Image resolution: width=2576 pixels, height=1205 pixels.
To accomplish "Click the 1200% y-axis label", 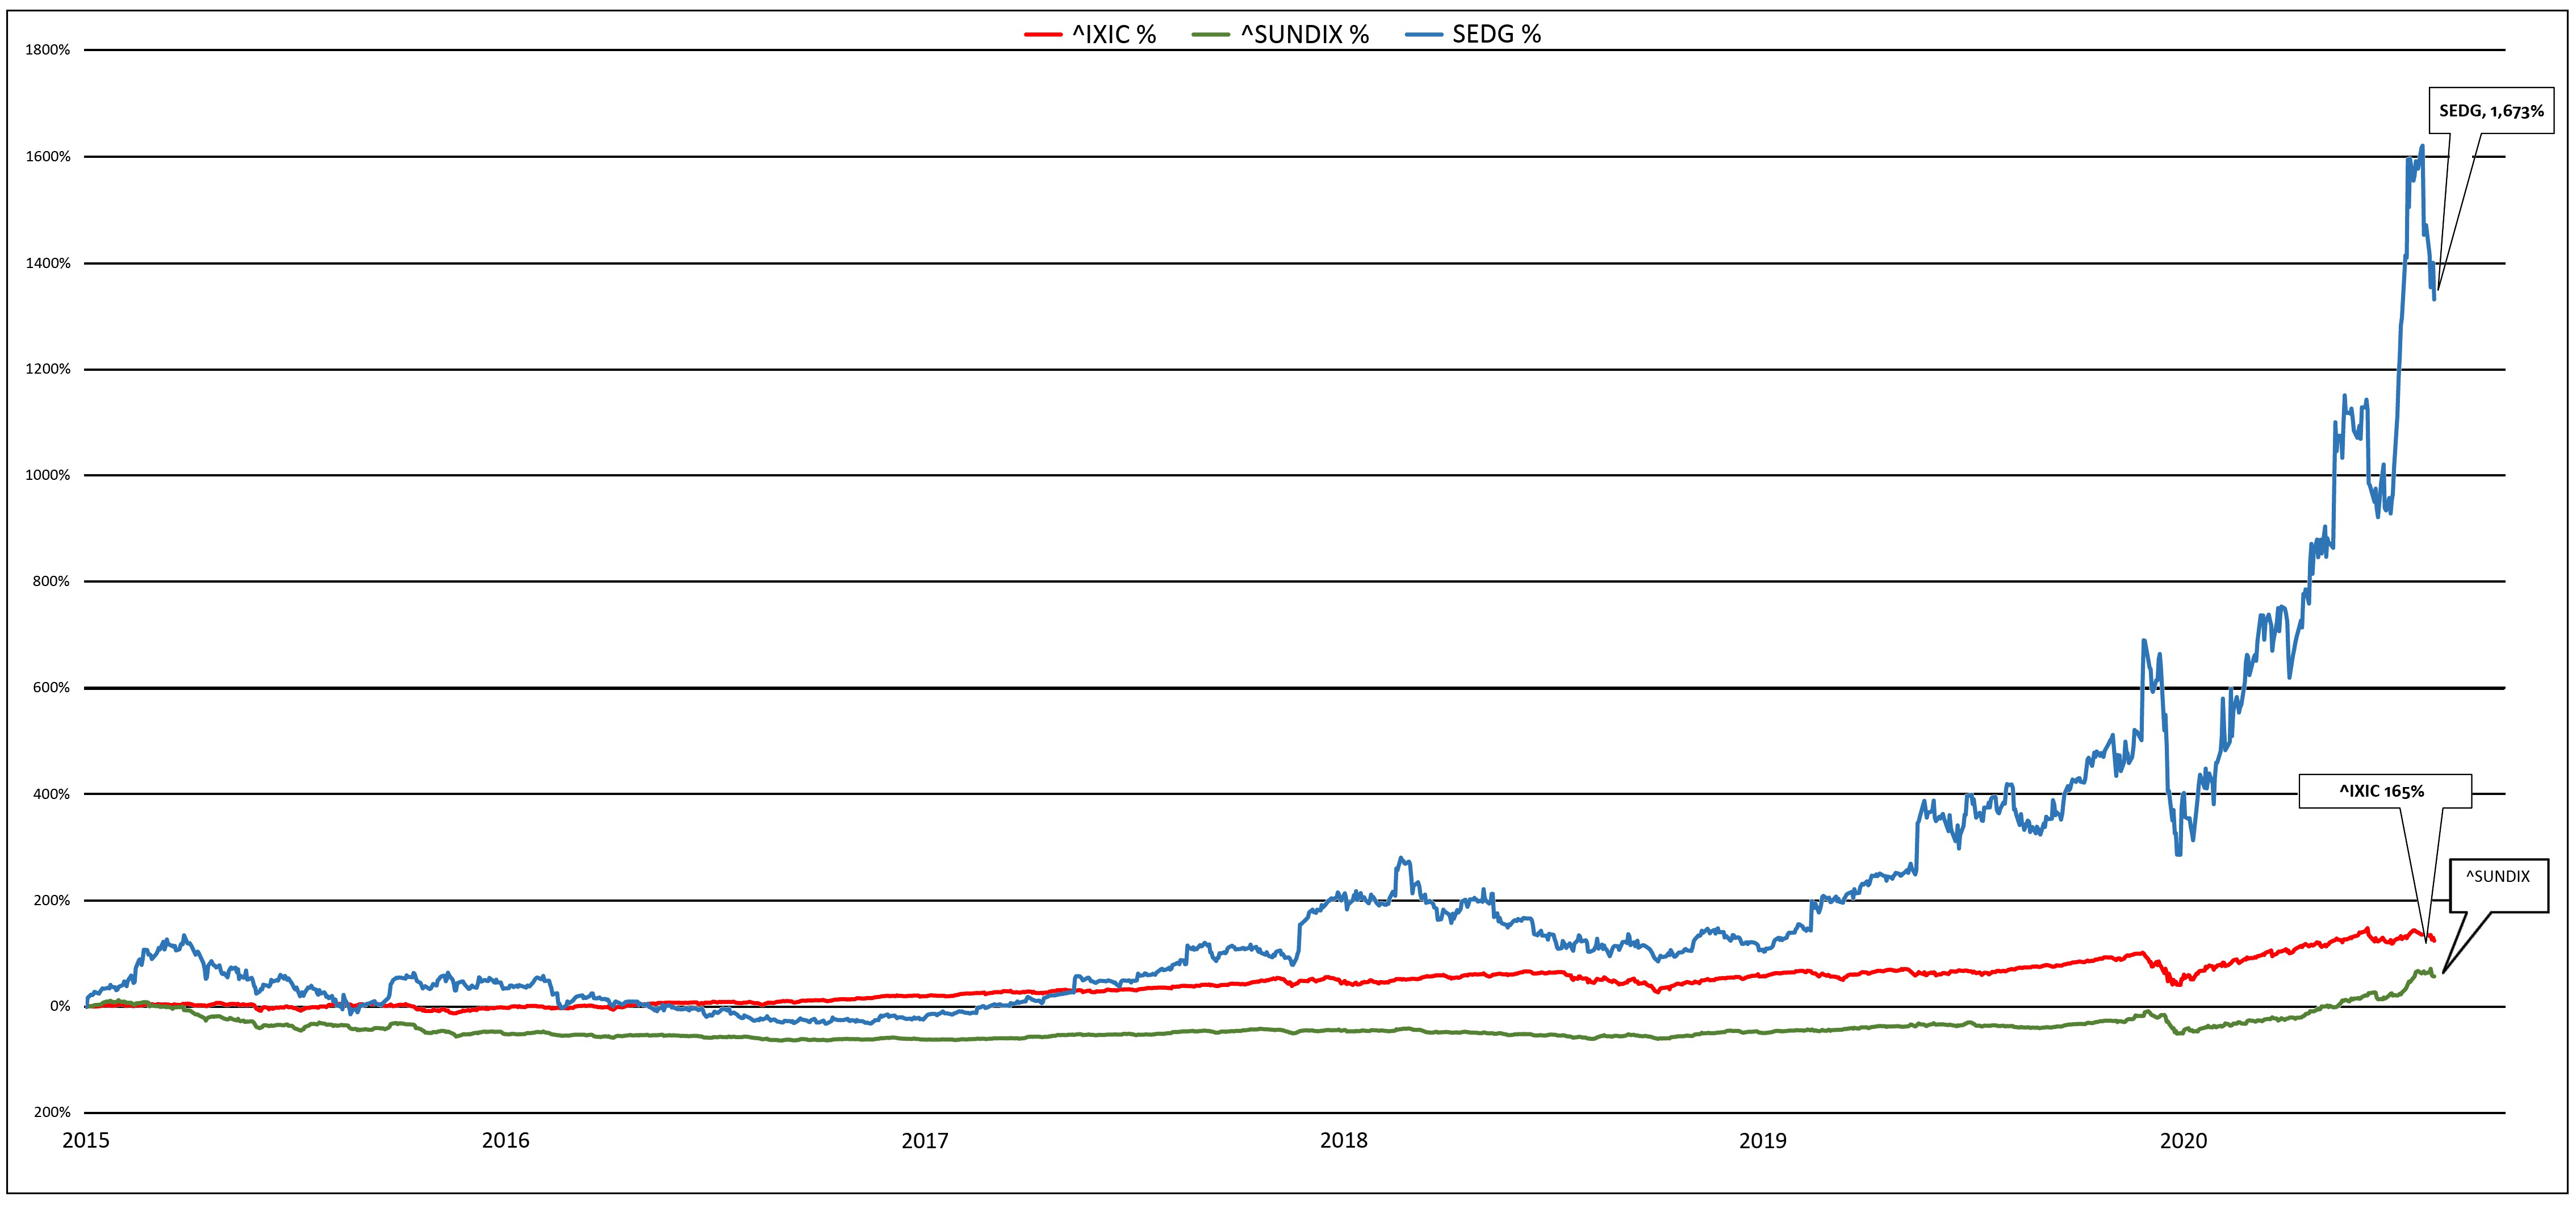I will coord(47,369).
